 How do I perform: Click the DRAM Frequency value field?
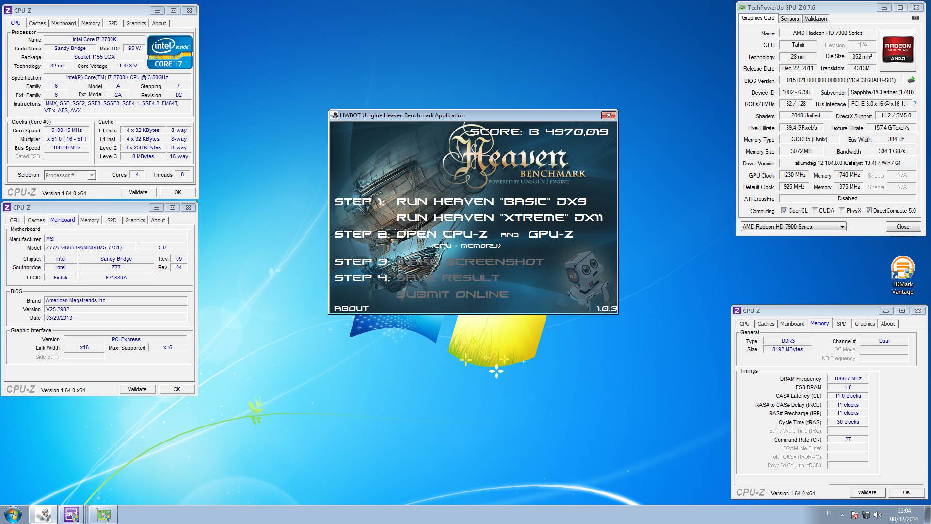point(848,379)
